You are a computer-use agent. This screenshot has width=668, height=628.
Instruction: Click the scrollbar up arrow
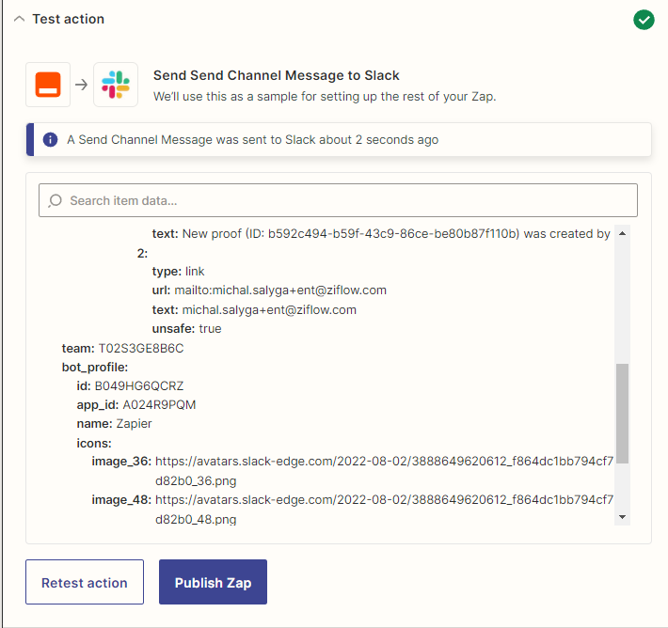click(622, 233)
